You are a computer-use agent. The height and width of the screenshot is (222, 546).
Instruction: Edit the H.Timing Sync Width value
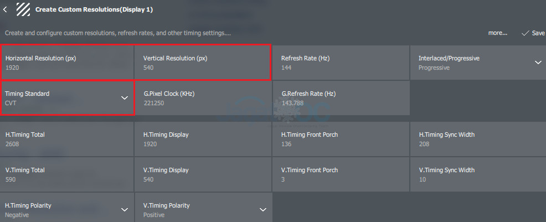tap(478, 139)
